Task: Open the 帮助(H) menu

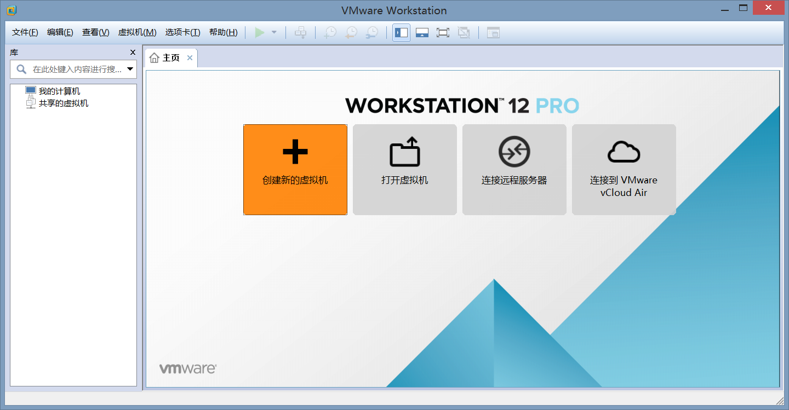Action: pos(224,32)
